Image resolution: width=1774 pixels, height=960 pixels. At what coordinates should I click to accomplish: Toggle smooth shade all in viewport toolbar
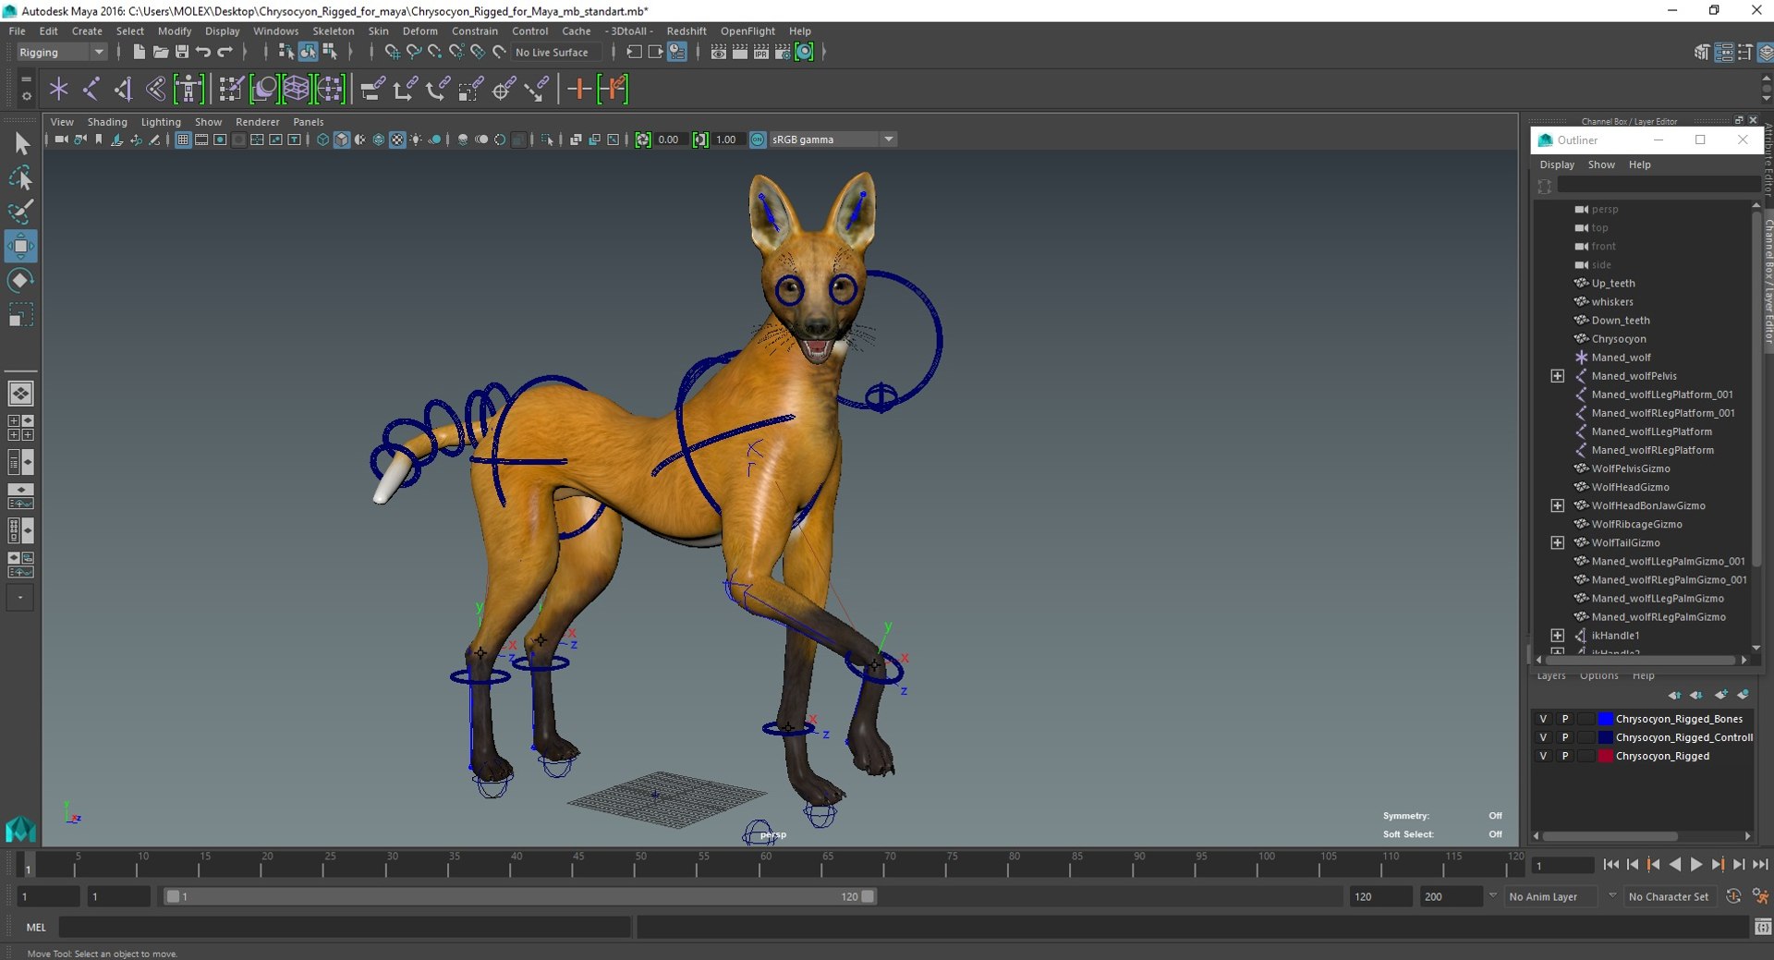coord(341,140)
